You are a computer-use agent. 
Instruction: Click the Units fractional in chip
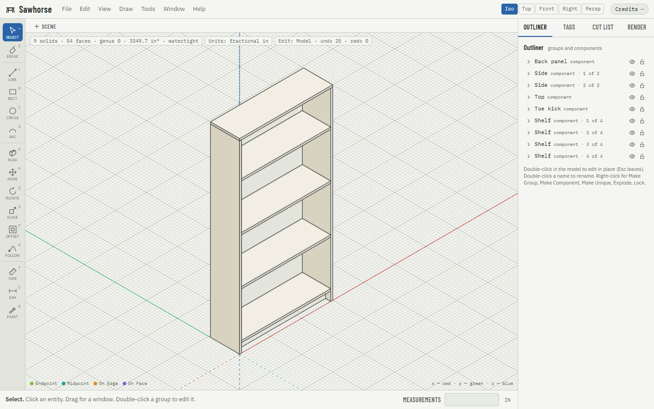[x=238, y=41]
